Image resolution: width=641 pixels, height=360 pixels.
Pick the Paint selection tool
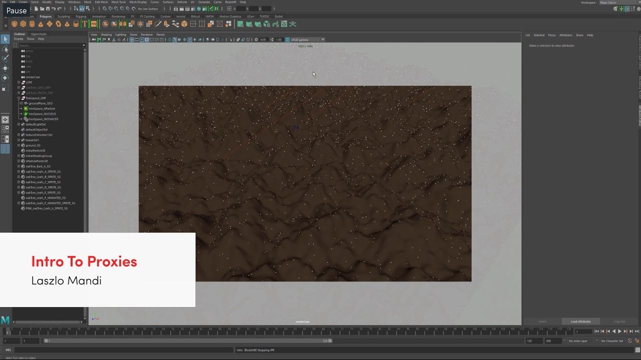pyautogui.click(x=5, y=58)
